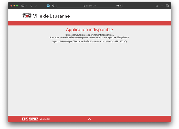The width and height of the screenshot is (179, 129).
Task: Reload the page with the refresh icon
Action: pyautogui.click(x=121, y=6)
